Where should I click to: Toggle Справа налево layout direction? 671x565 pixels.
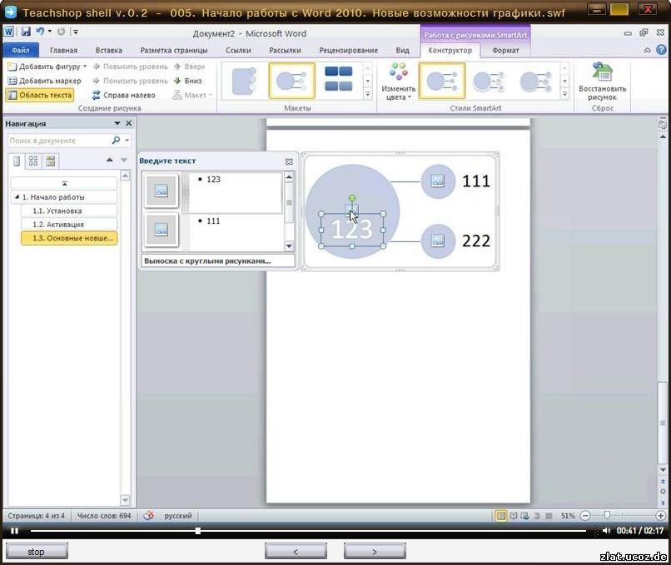[124, 95]
